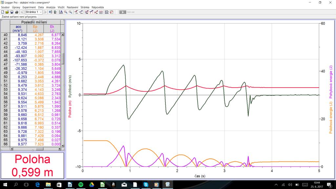Click the left axis maximum value 10
This screenshot has width=336, height=189.
point(79,23)
